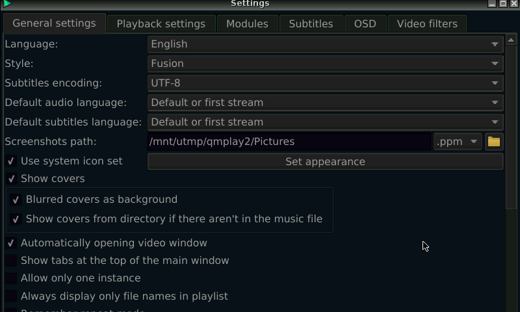
Task: Expand the Style Fusion combo box
Action: [326, 64]
